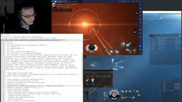Click the Find icon in Notepad++ toolbar

coord(23,38)
